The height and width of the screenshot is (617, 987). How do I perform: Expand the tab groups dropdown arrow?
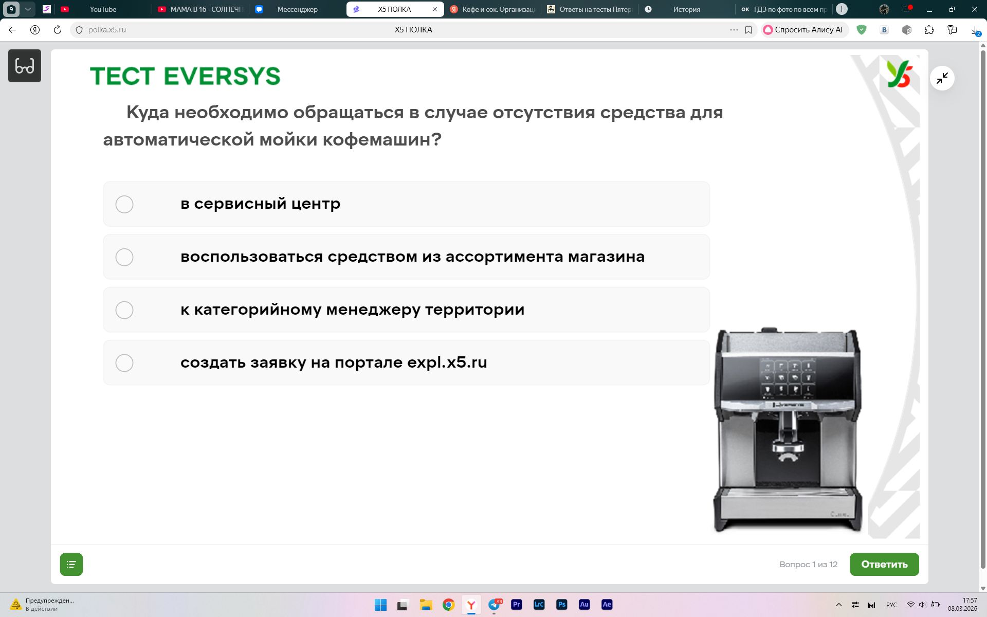coord(28,9)
